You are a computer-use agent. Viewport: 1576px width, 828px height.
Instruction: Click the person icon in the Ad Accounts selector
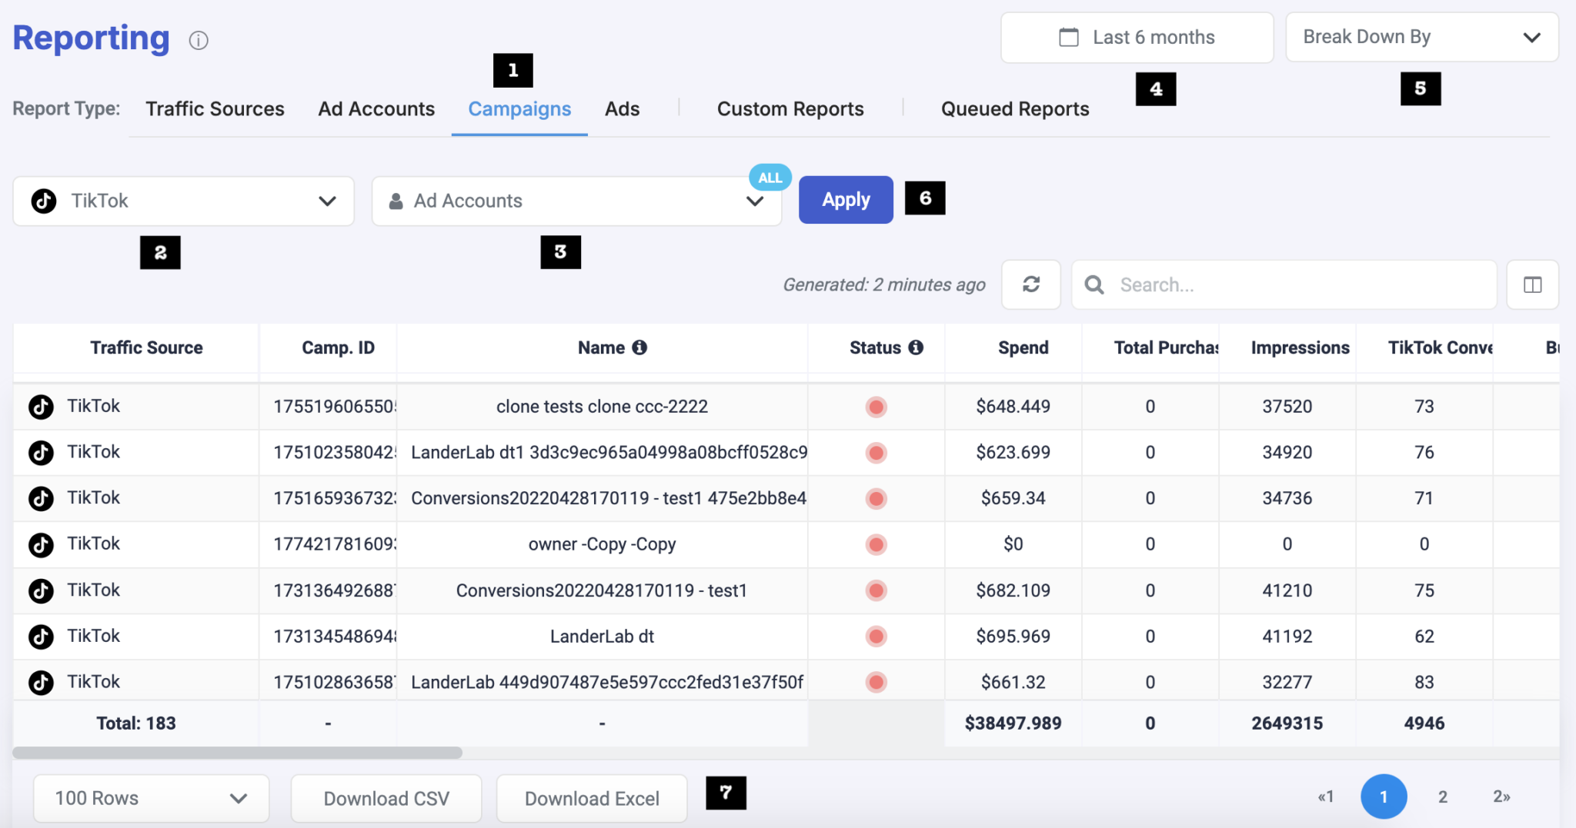click(396, 201)
